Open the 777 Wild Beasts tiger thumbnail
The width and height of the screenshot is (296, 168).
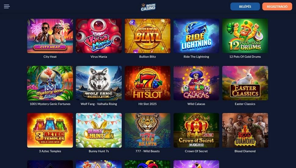pyautogui.click(x=147, y=130)
